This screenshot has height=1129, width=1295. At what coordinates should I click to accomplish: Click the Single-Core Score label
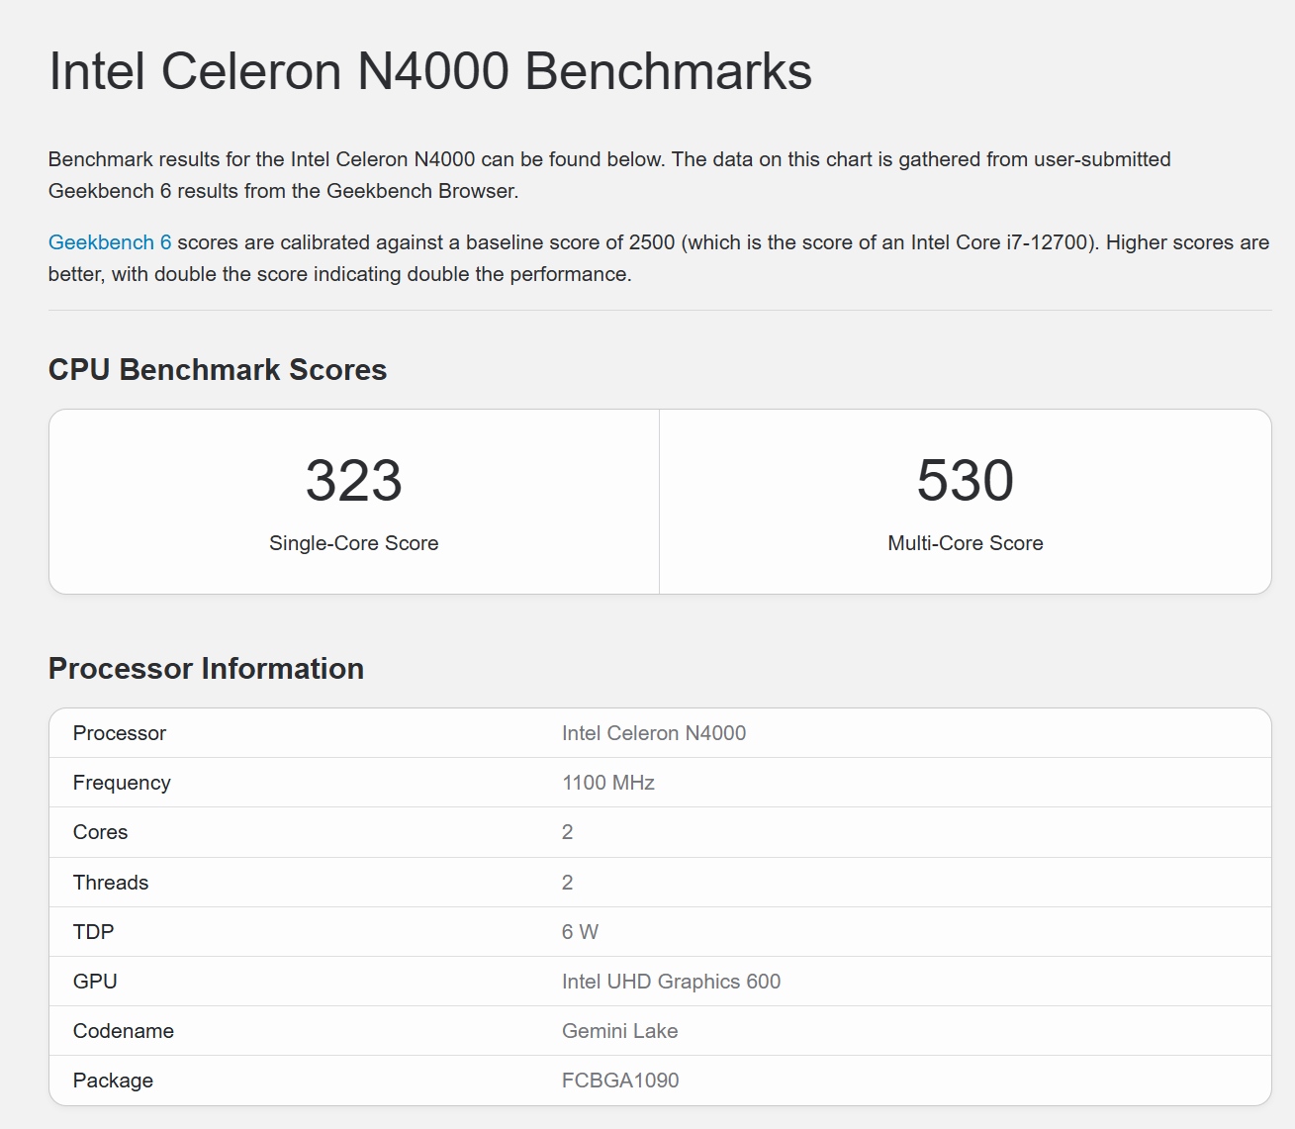353,543
